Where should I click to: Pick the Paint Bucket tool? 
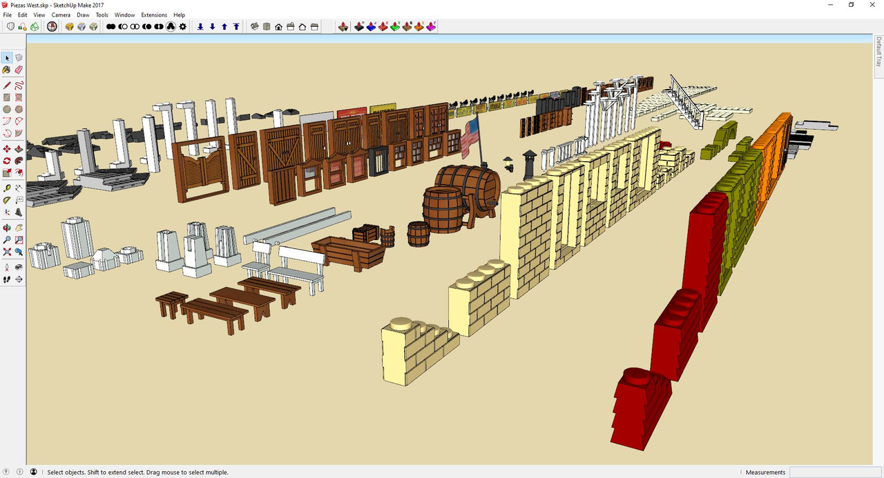coord(7,70)
